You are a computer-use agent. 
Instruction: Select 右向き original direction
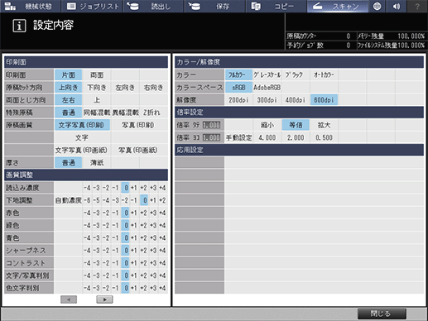click(x=153, y=88)
